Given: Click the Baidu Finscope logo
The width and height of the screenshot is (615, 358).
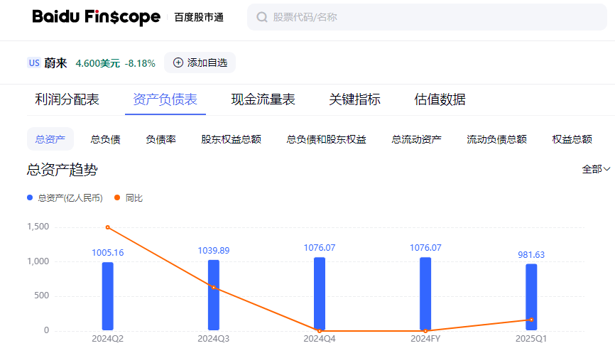Looking at the screenshot, I should tap(96, 17).
